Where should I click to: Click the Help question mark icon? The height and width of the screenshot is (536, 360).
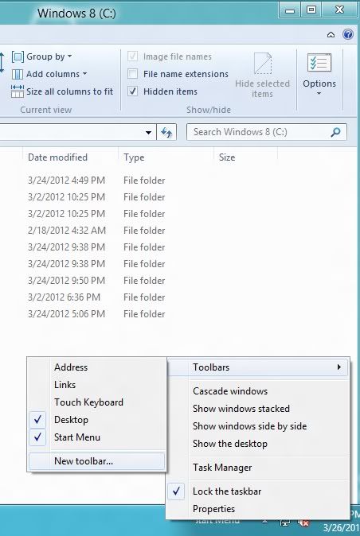tap(348, 34)
